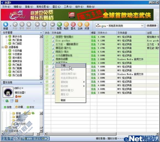Image resolution: width=160 pixels, height=142 pixels.
Task: Open the 文件 menu
Action: tap(6, 7)
